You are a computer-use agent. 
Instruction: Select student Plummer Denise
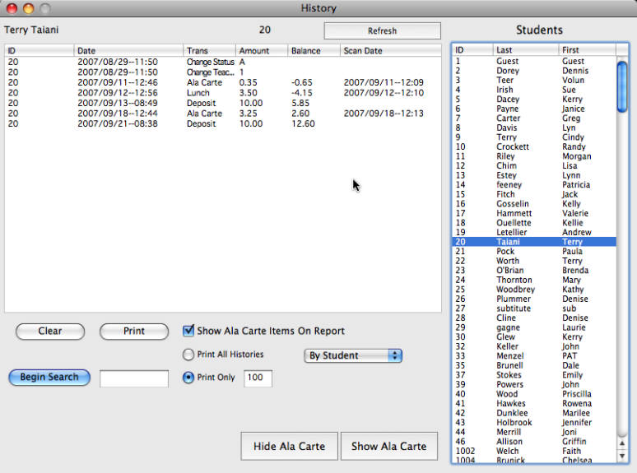tap(534, 299)
